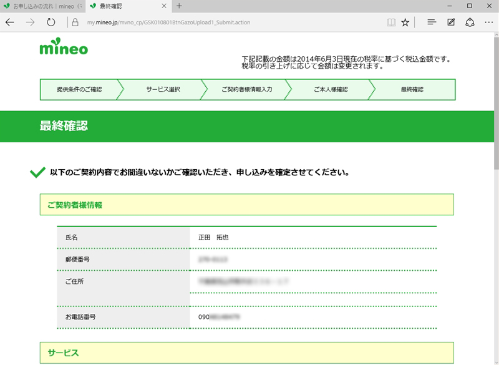
Task: Click the forward navigation arrow
Action: [30, 22]
